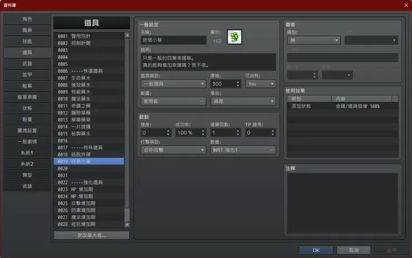Expand the 場合 總是 dropdown

click(243, 101)
